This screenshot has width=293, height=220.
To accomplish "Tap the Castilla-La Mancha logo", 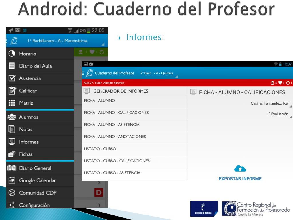I will point(204,209).
